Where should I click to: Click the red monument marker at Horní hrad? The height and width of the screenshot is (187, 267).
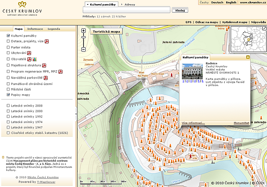172,75
